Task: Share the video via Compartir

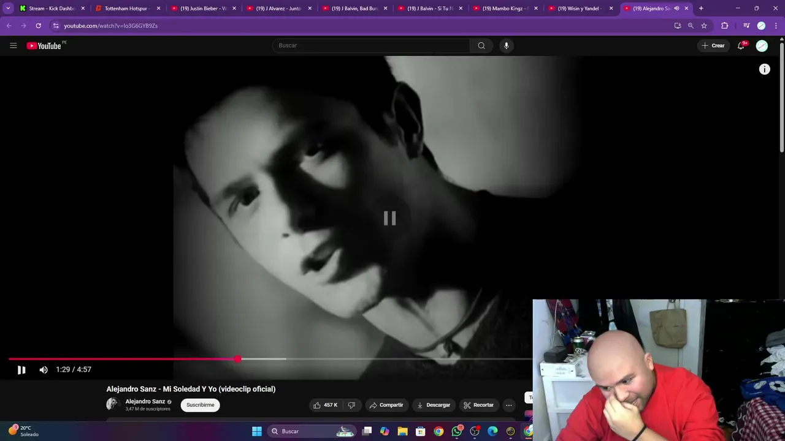Action: pos(386,405)
